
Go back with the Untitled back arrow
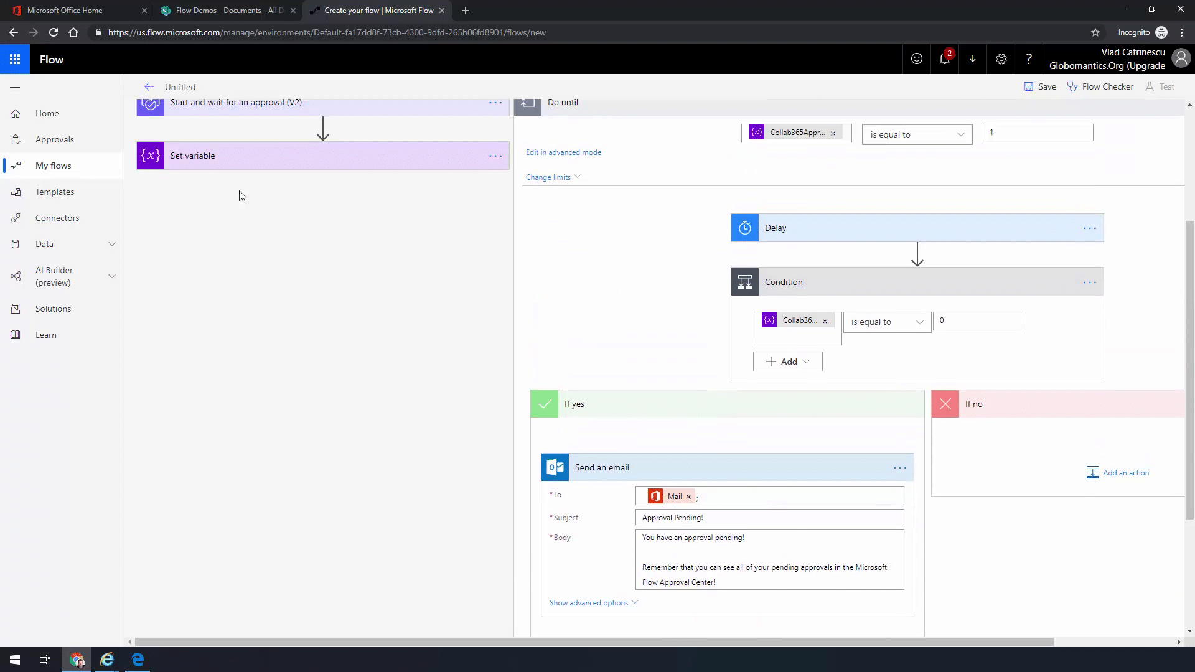pyautogui.click(x=149, y=87)
